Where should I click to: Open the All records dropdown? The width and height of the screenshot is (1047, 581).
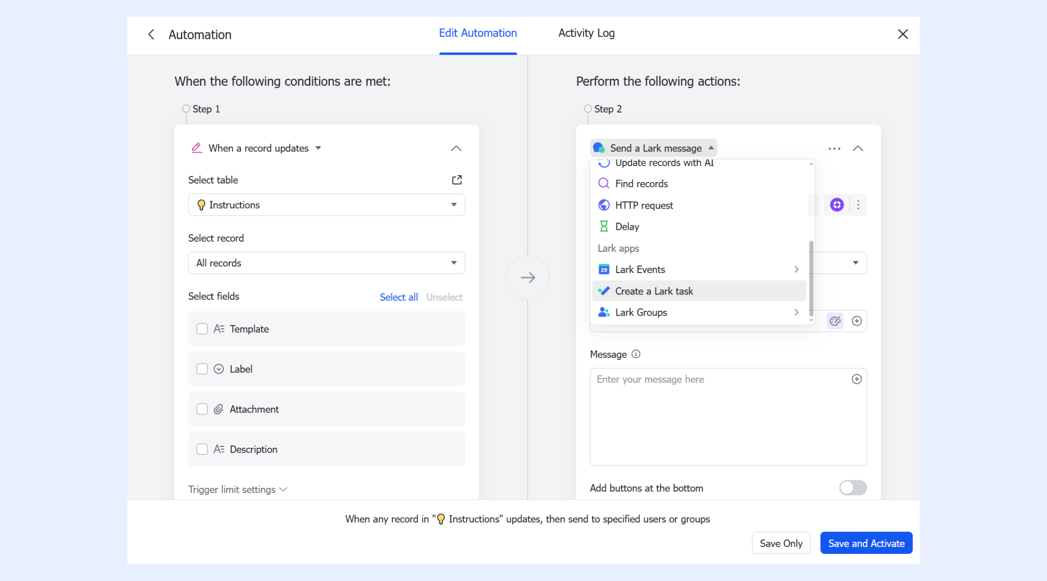tap(327, 263)
